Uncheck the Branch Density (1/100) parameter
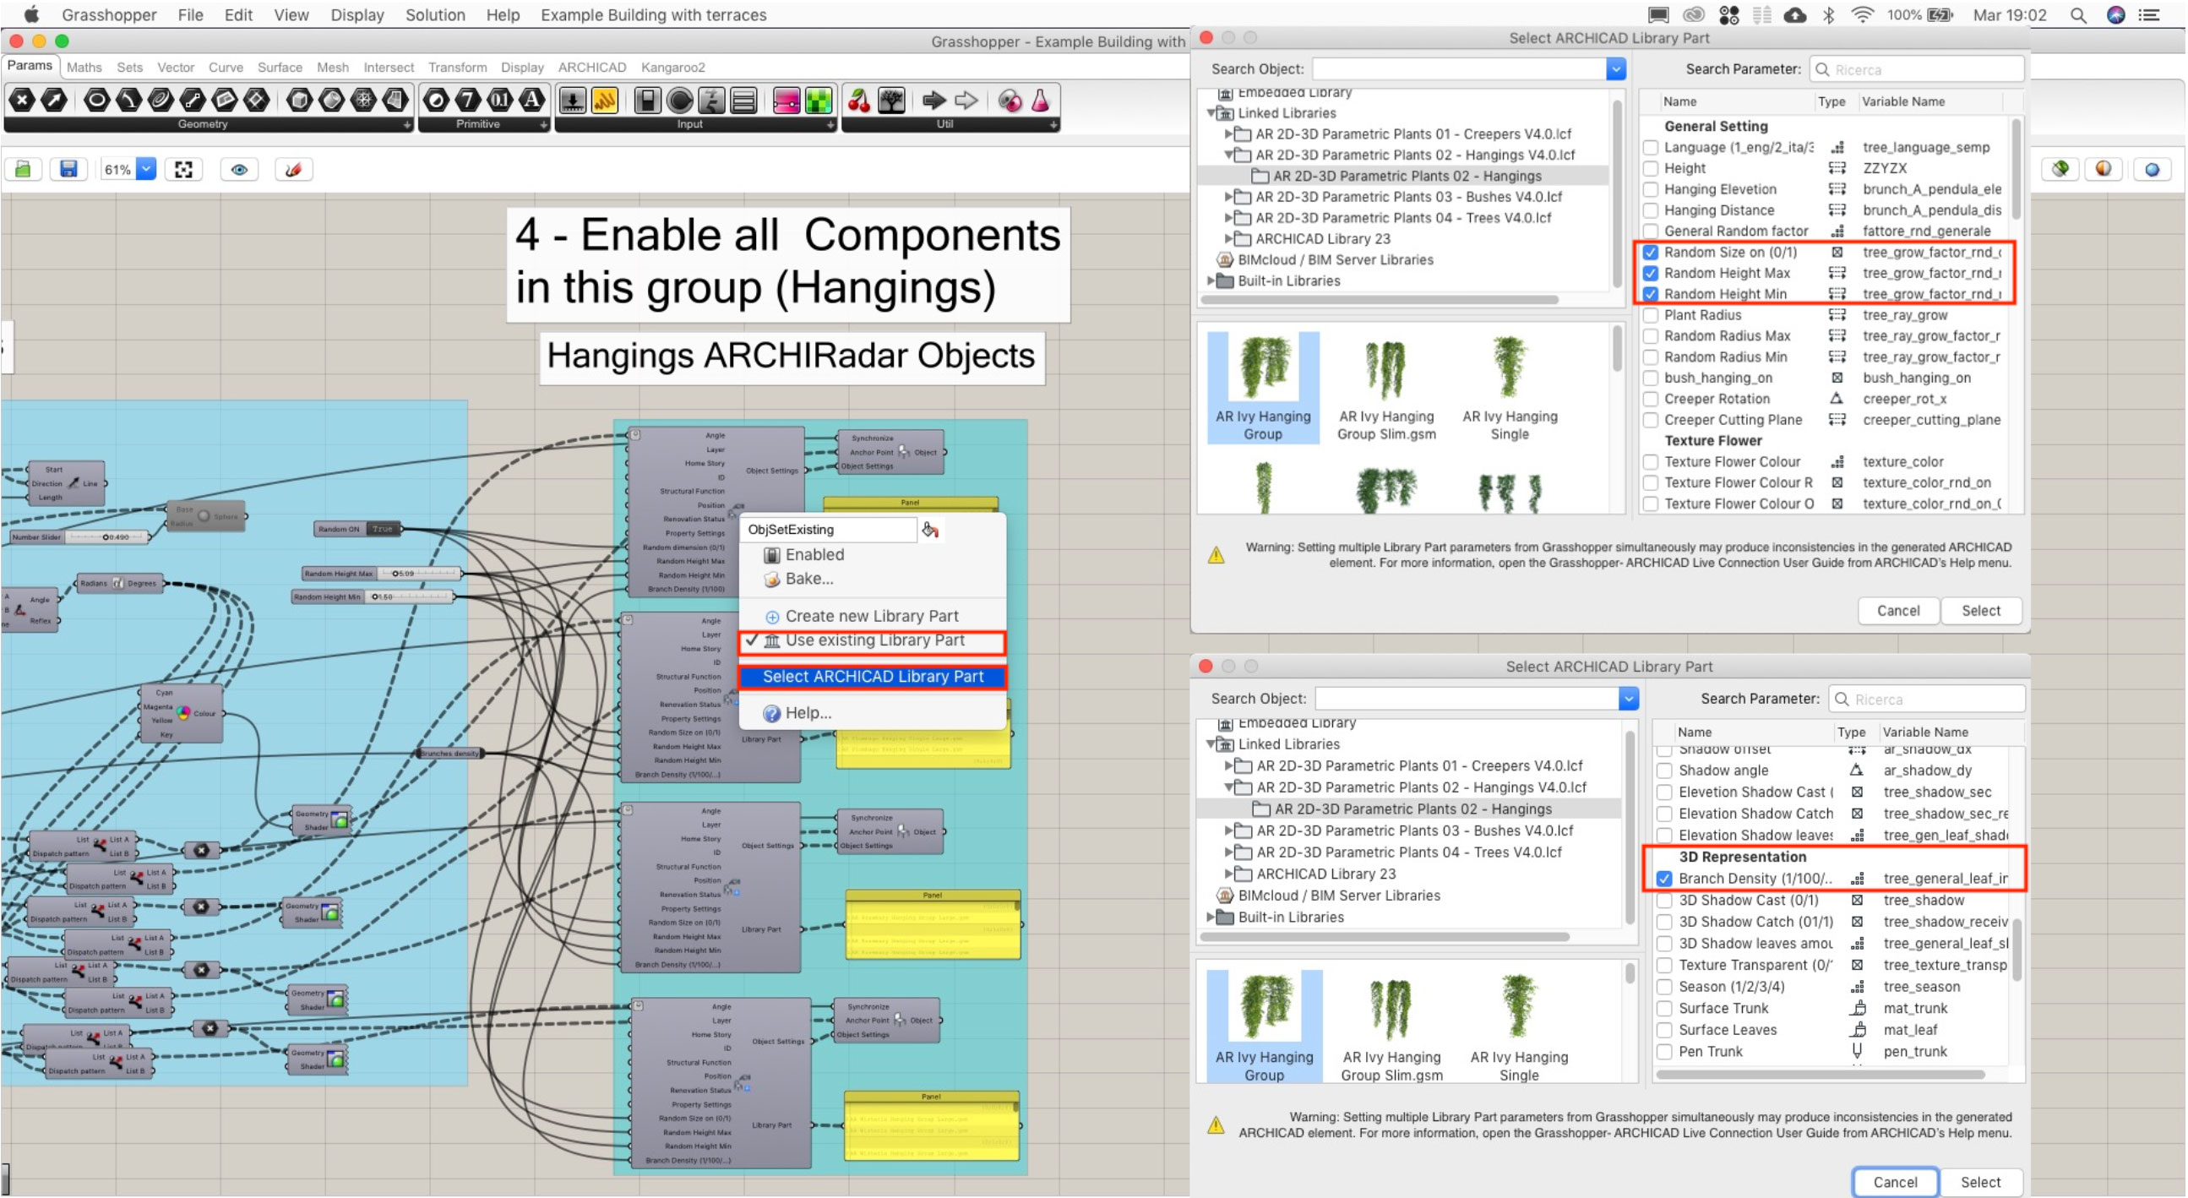 click(x=1664, y=879)
